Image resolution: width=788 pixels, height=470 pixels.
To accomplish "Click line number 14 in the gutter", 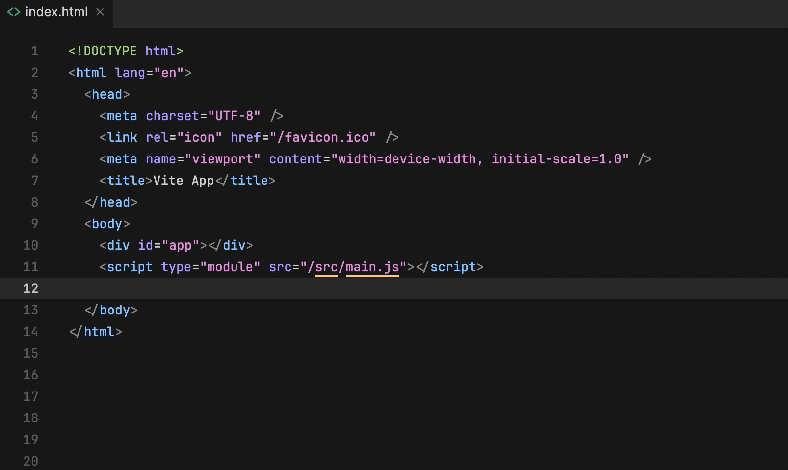I will pos(30,332).
